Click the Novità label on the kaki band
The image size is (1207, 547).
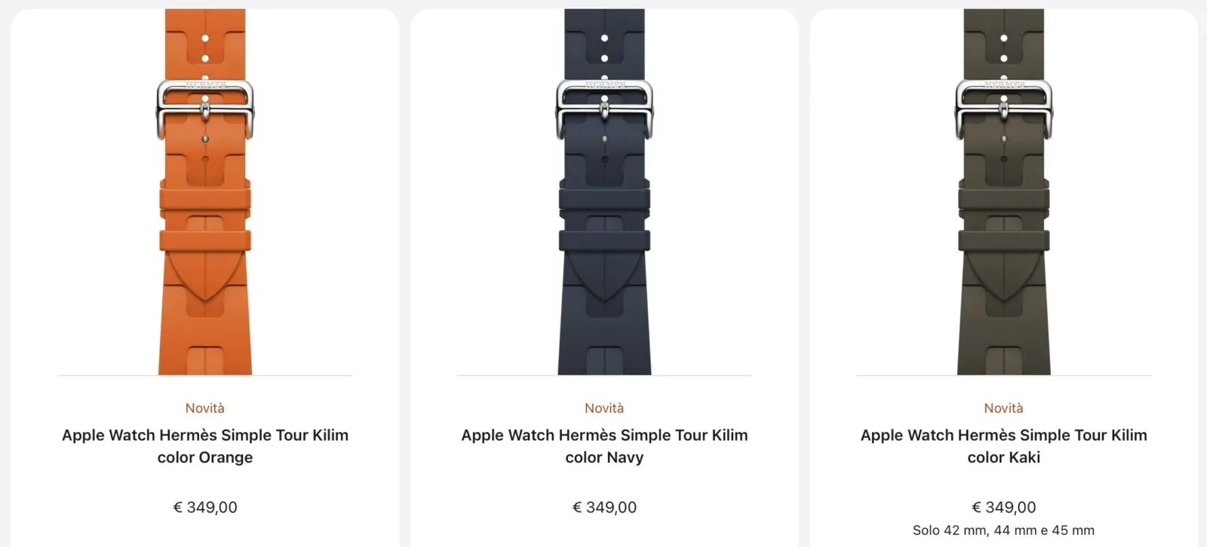[1003, 407]
